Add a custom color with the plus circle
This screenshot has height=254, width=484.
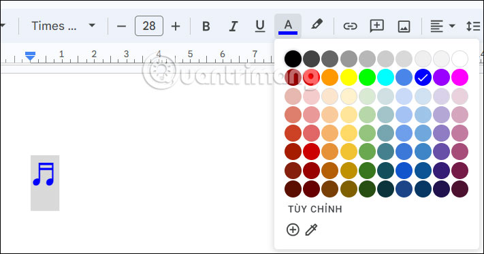293,229
